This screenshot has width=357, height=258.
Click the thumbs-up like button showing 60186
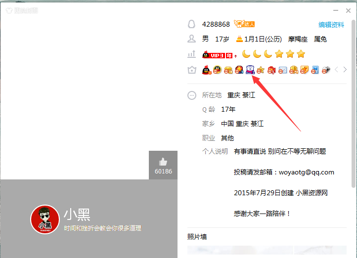163,165
